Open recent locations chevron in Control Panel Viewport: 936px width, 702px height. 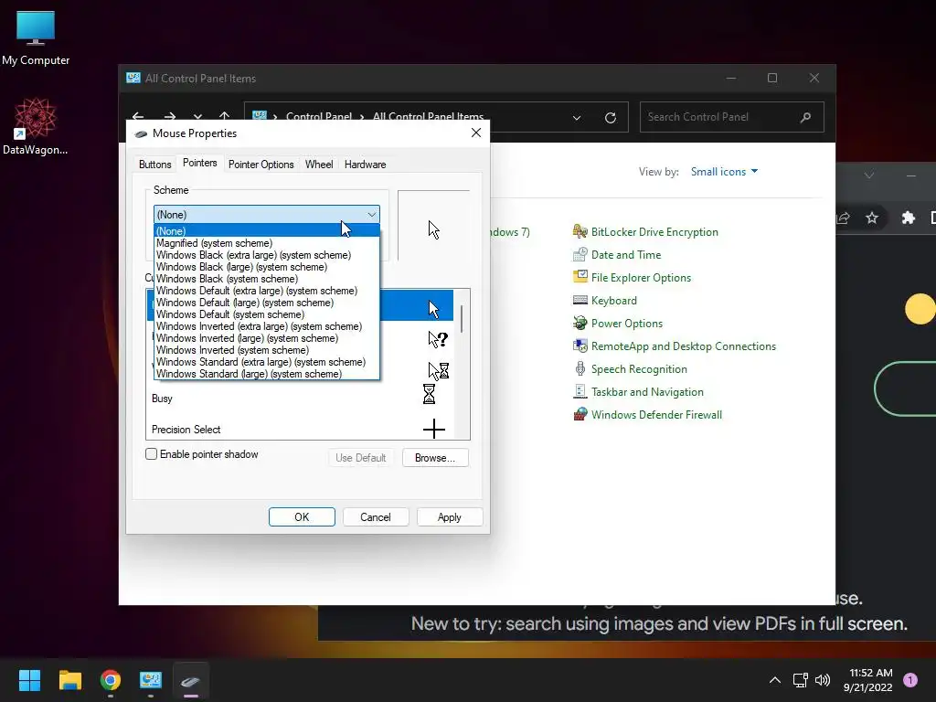(x=197, y=116)
